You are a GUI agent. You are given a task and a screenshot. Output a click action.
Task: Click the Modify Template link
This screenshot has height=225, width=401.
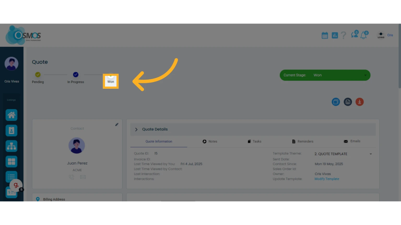[327, 179]
